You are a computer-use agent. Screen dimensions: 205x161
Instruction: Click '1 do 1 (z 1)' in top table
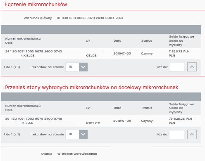click(12, 67)
